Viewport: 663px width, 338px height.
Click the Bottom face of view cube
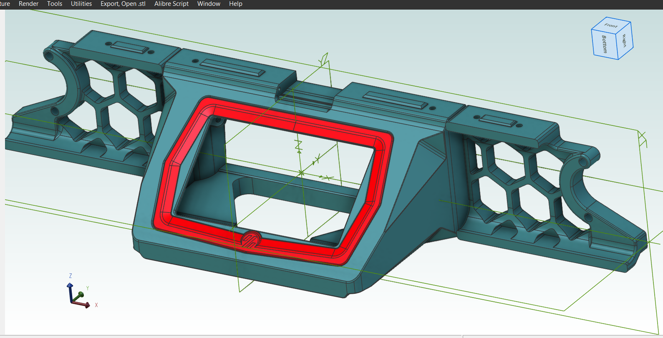(604, 44)
